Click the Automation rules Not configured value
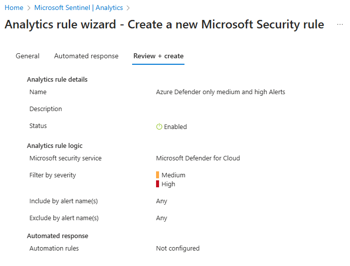 click(177, 249)
